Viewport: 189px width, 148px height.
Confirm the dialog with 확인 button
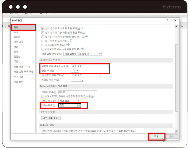(x=156, y=136)
